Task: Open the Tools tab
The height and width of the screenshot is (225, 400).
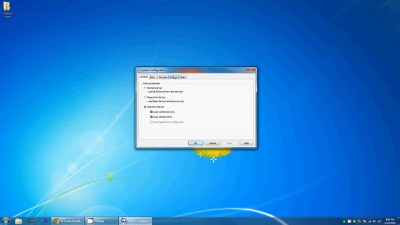Action: coord(182,77)
